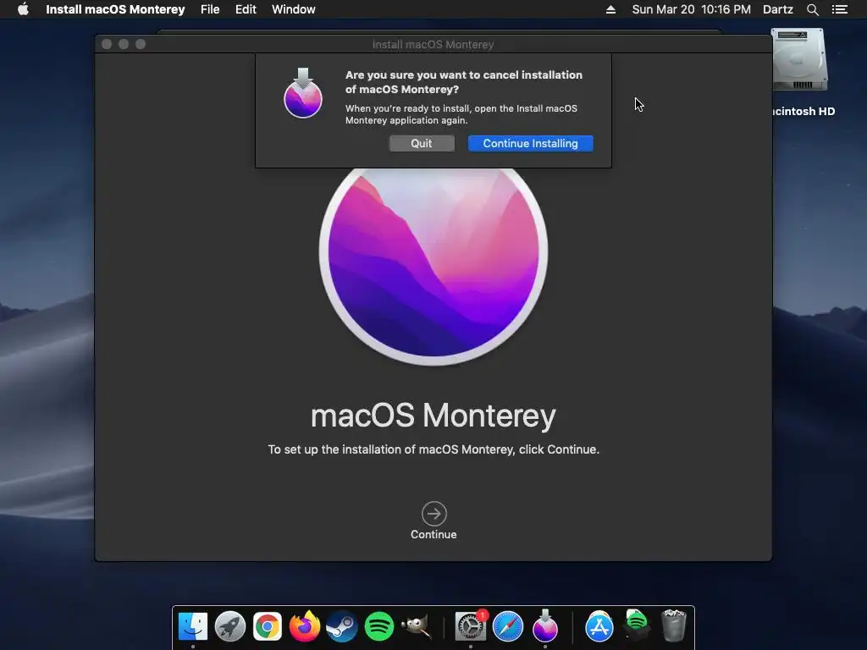Open System Preferences gear in Dock
Image resolution: width=867 pixels, height=650 pixels.
tap(471, 626)
